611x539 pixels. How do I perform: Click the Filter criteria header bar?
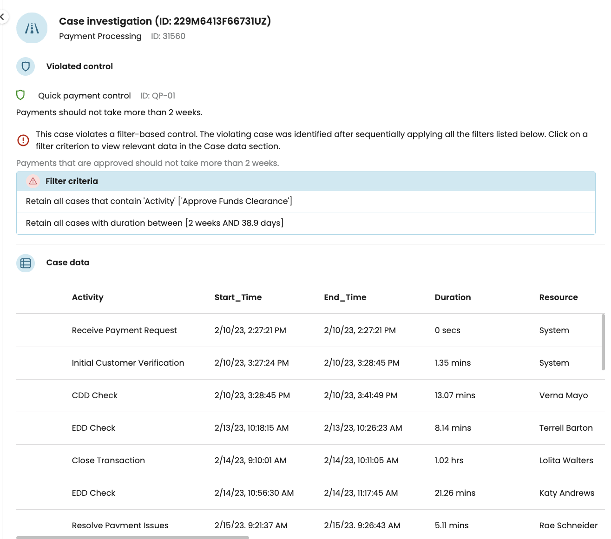[306, 181]
